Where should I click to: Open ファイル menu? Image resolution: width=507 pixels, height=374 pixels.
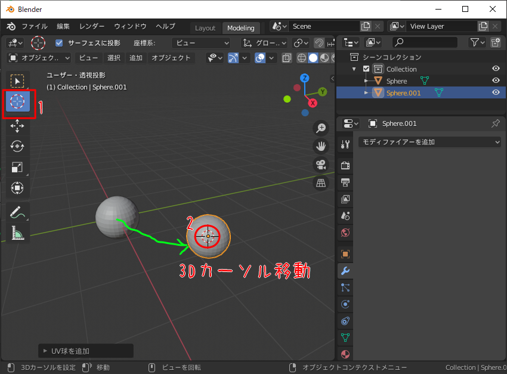click(x=35, y=26)
